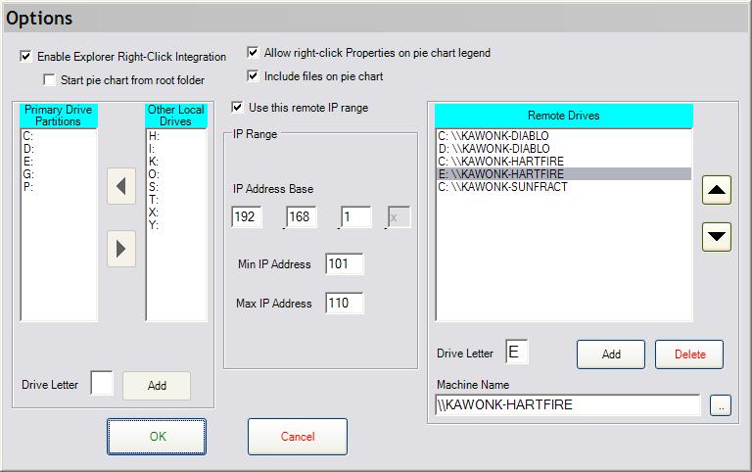This screenshot has width=752, height=472.
Task: Add a remote drive with Add button
Action: pyautogui.click(x=611, y=354)
